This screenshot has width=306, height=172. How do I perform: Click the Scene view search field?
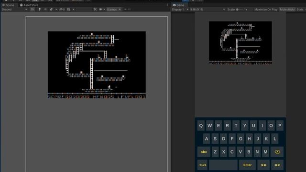click(x=146, y=10)
